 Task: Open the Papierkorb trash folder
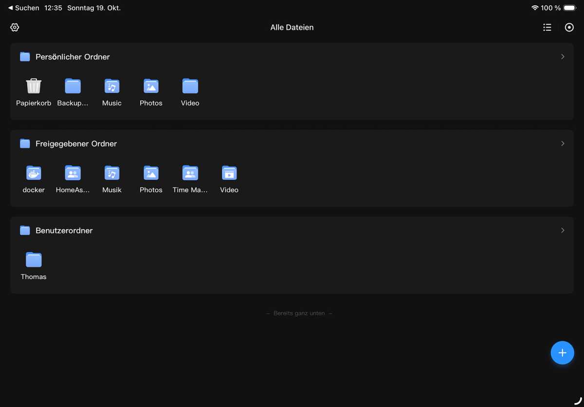tap(34, 86)
